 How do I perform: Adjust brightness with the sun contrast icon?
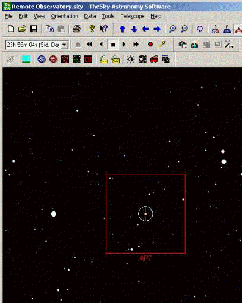pos(131,60)
